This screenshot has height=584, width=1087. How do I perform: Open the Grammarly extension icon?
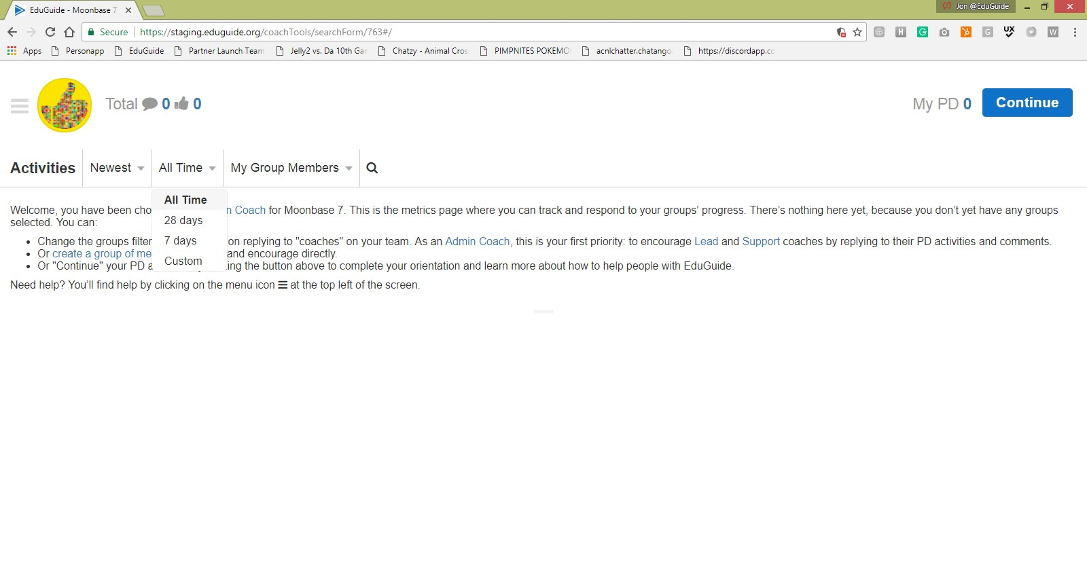pos(923,32)
